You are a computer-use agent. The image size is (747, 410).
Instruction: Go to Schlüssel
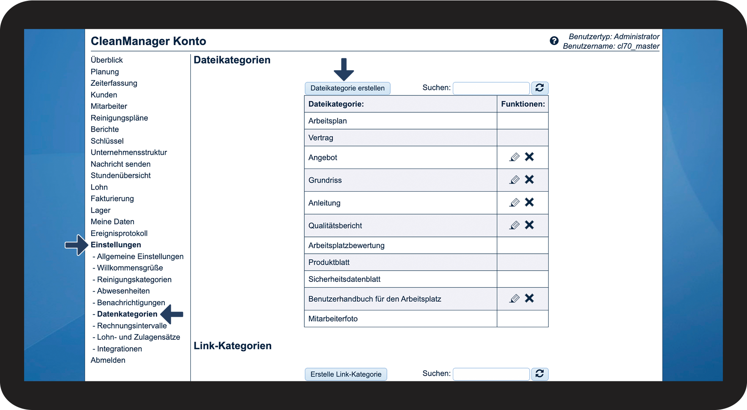pyautogui.click(x=107, y=141)
